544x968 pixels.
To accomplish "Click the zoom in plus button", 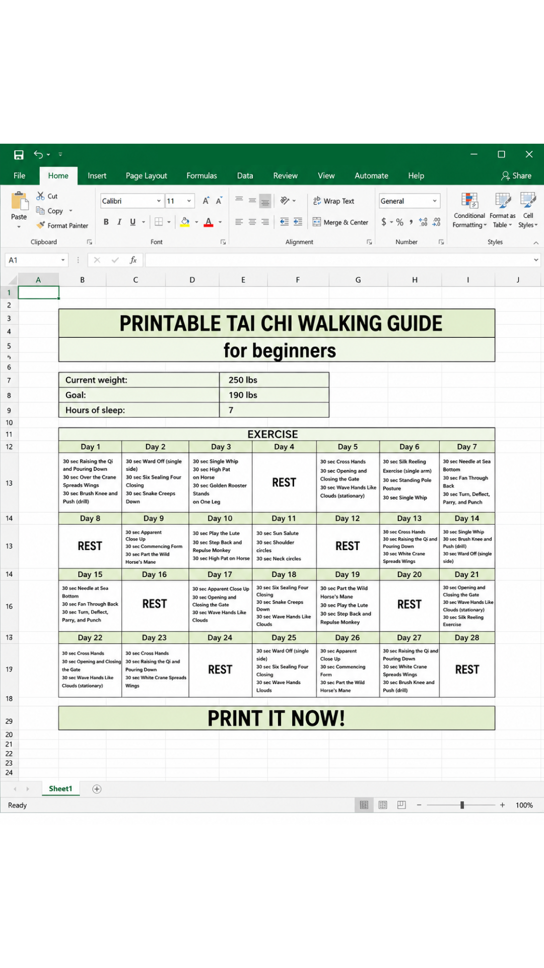I will [x=502, y=805].
